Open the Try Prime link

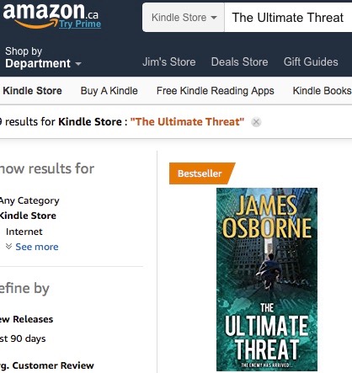tap(80, 24)
